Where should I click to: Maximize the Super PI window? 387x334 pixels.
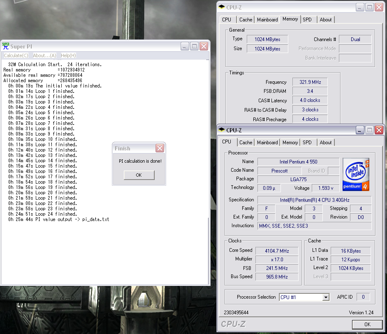(x=194, y=46)
